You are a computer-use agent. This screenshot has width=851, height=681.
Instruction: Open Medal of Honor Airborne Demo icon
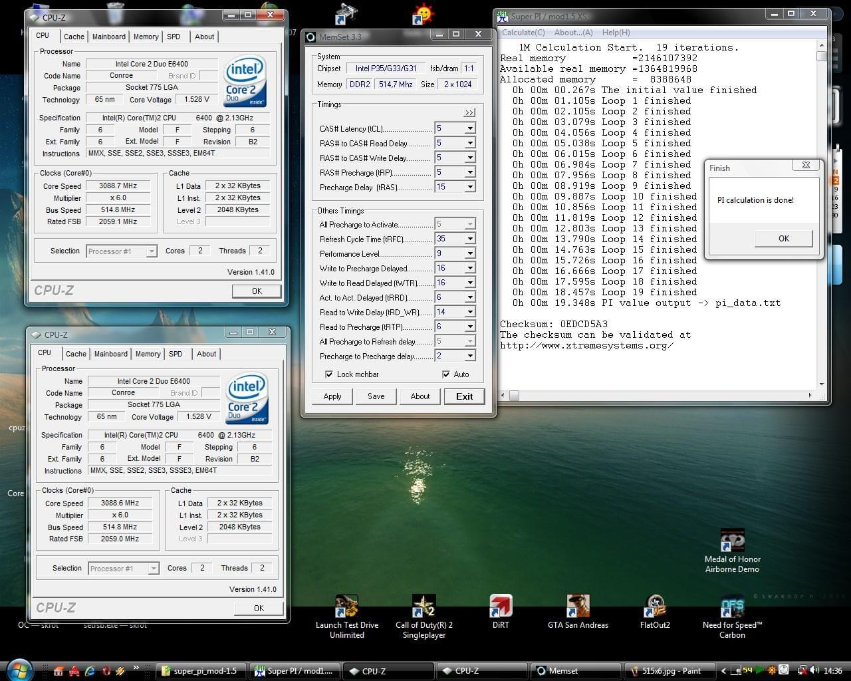[732, 551]
